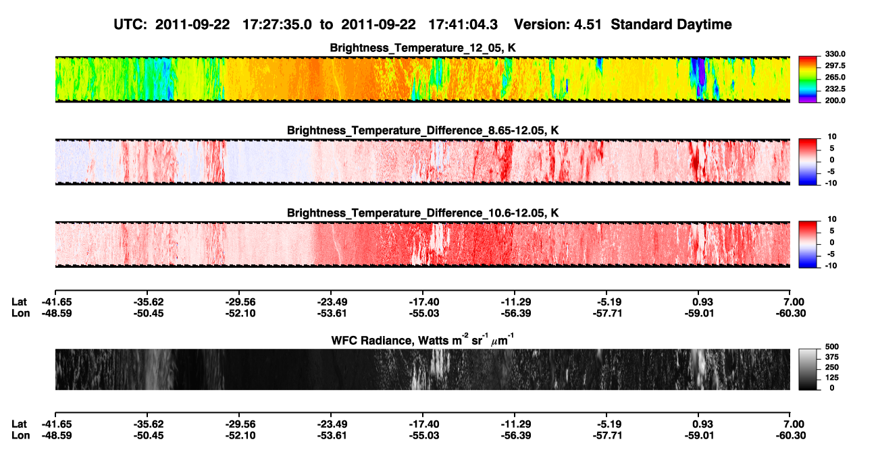
Task: Click the upper axis 'Lat' row label
Action: 20,302
